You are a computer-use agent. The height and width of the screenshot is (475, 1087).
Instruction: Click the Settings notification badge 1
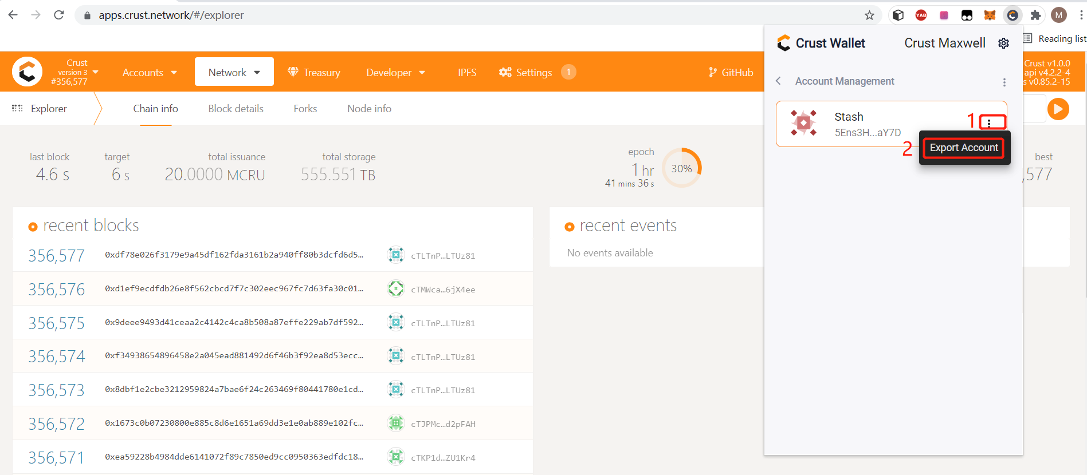point(568,72)
